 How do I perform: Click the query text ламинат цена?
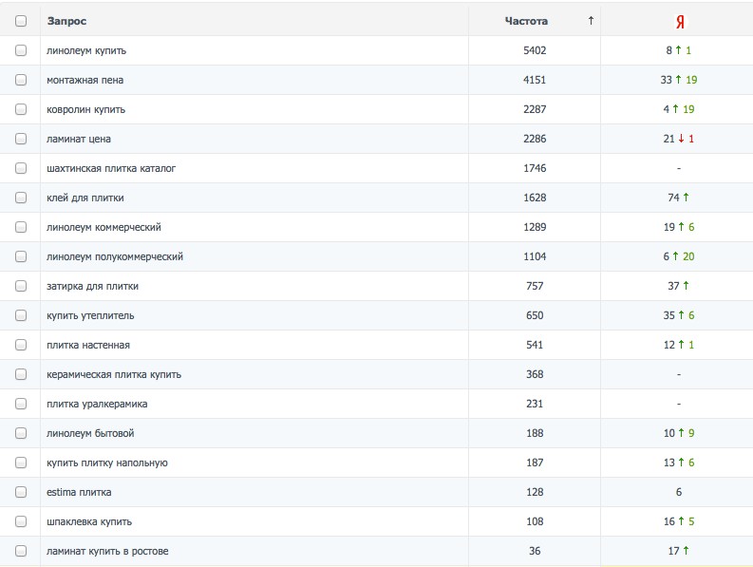tap(79, 139)
